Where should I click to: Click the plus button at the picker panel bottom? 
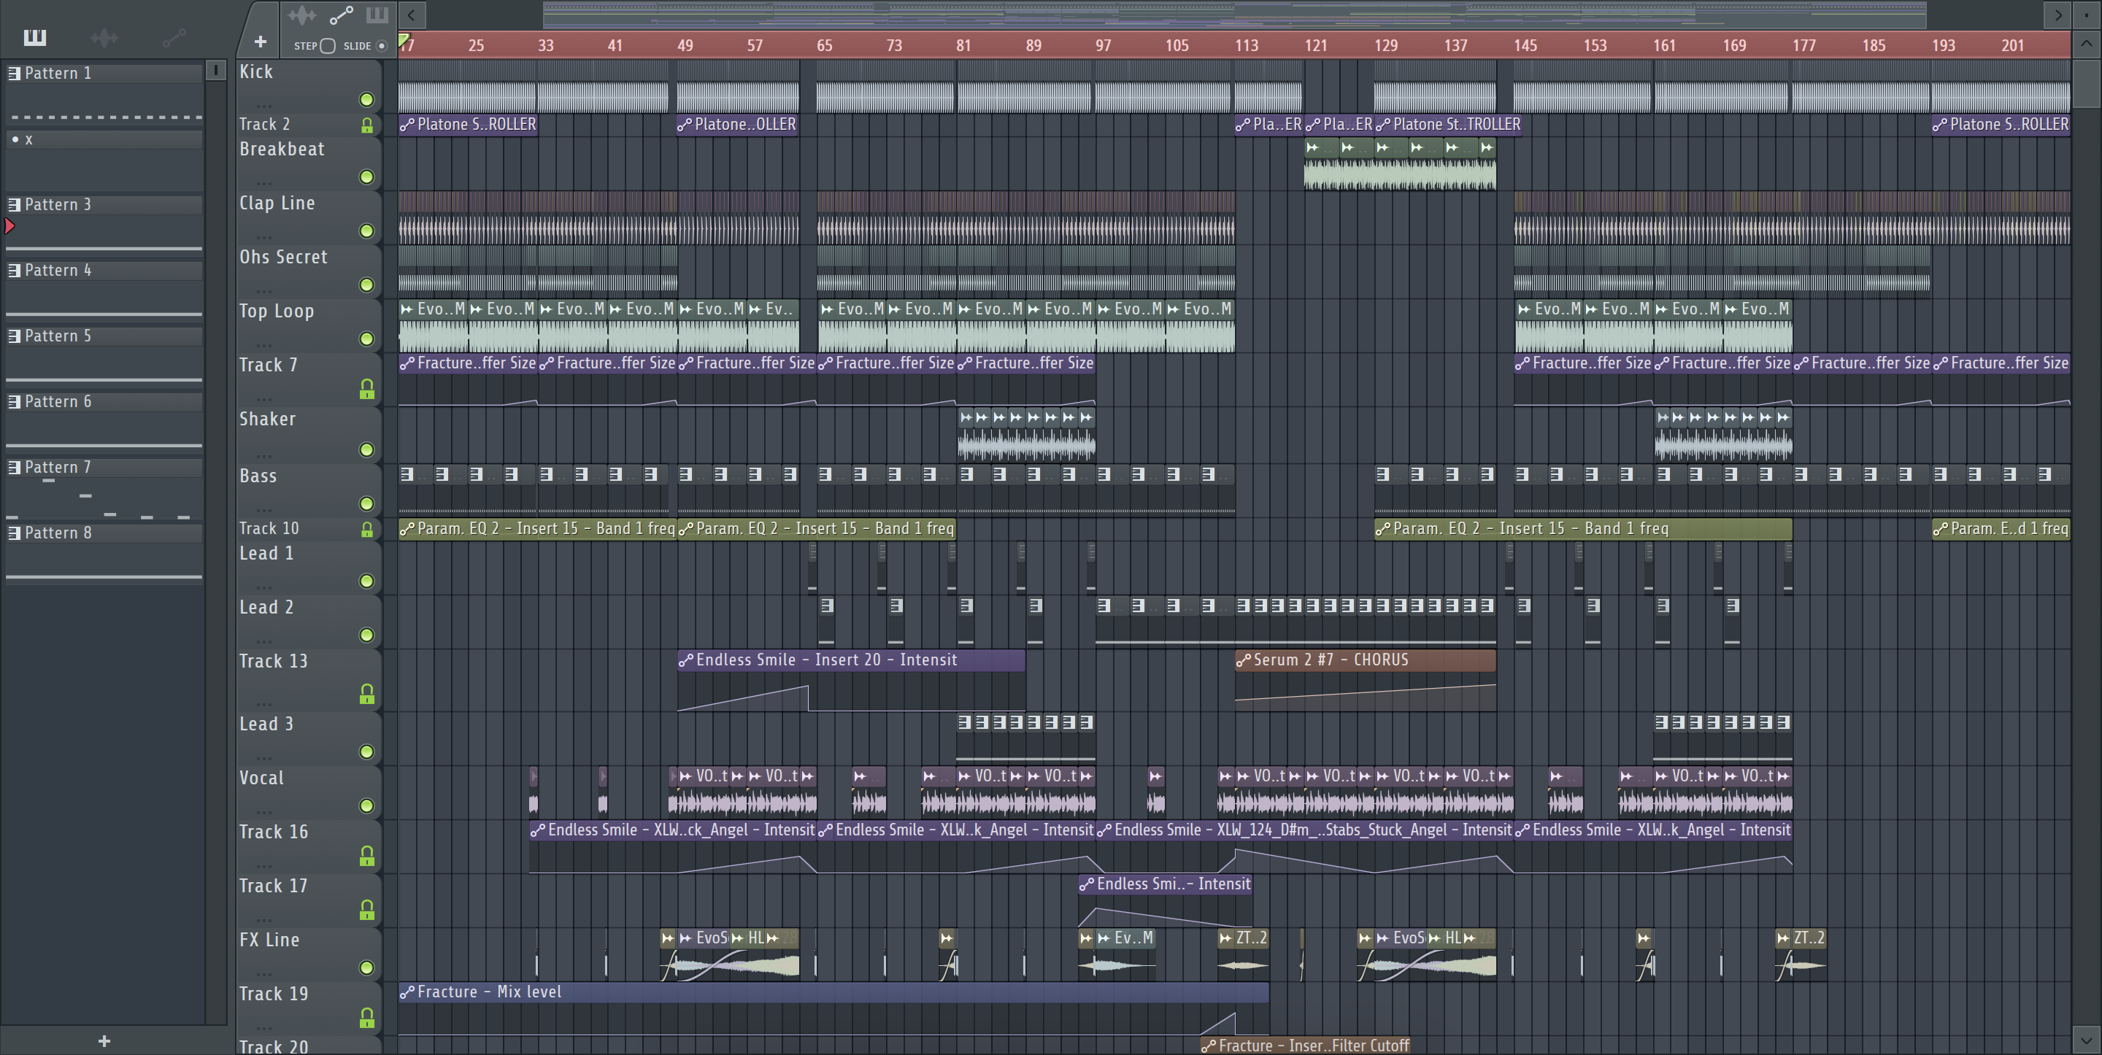pos(104,1040)
